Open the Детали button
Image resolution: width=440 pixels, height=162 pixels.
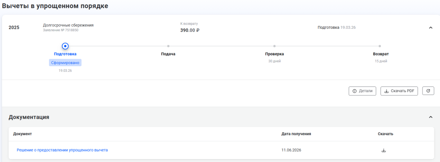coord(362,91)
